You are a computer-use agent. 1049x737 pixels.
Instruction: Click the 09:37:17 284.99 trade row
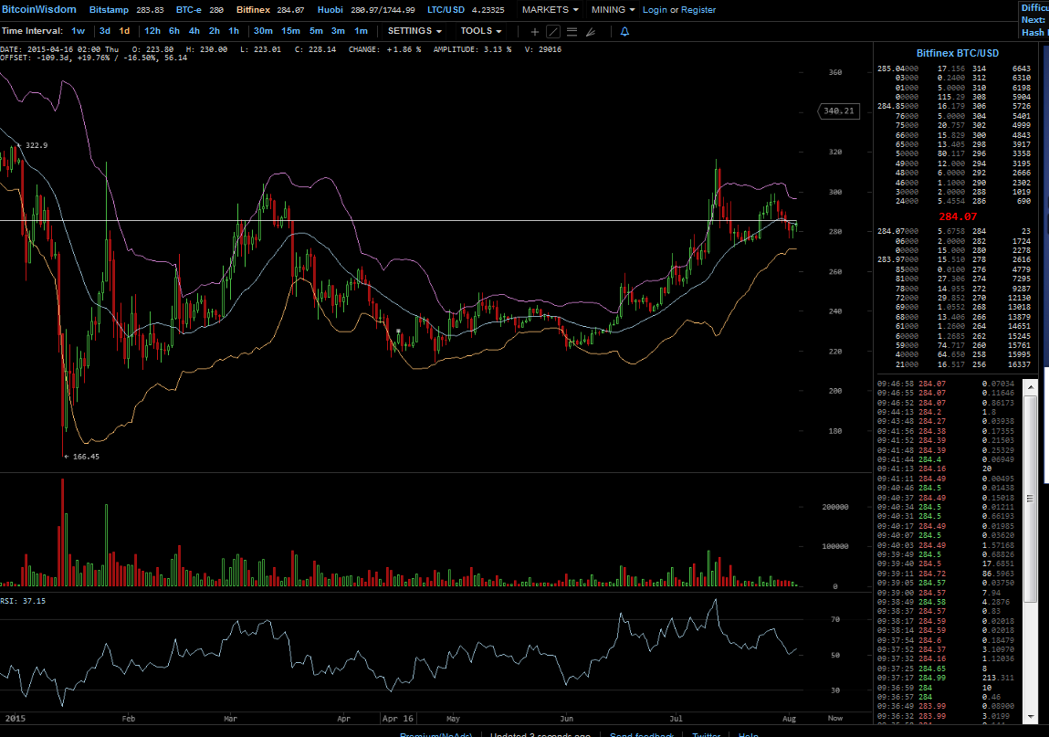click(x=946, y=678)
